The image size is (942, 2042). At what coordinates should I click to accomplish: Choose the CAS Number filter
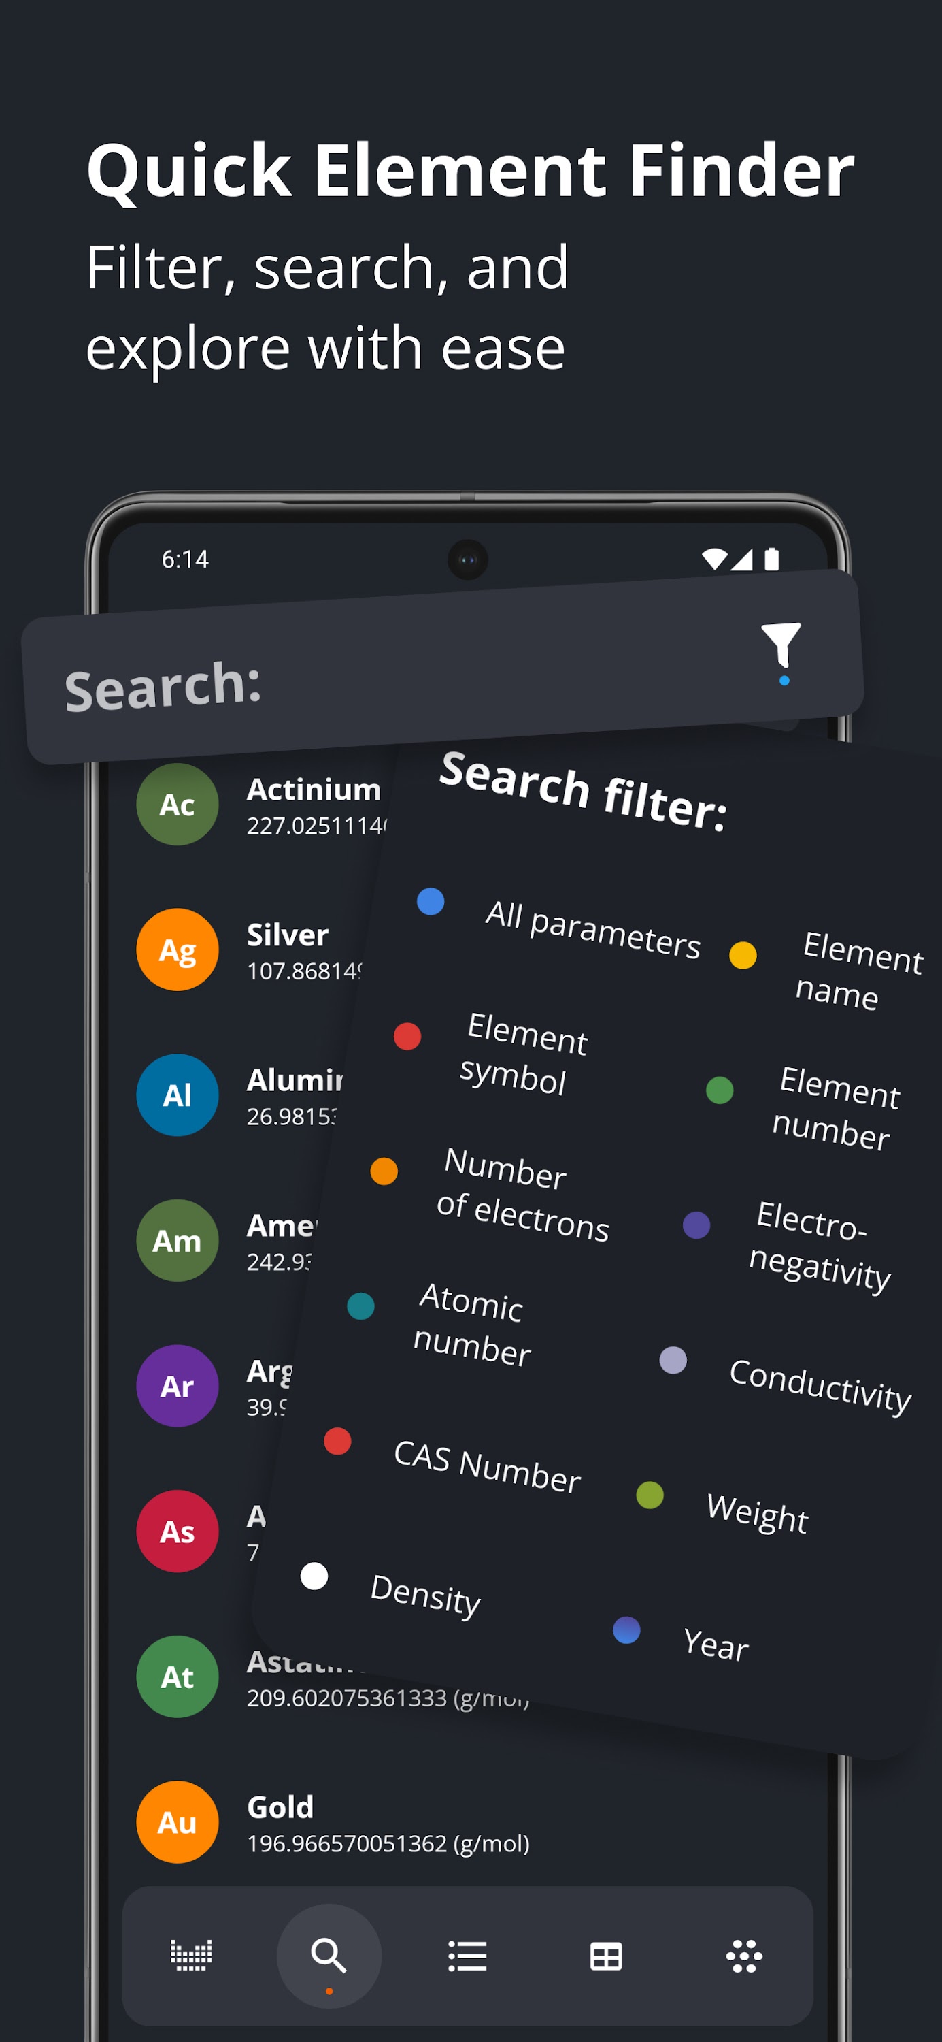[486, 1467]
